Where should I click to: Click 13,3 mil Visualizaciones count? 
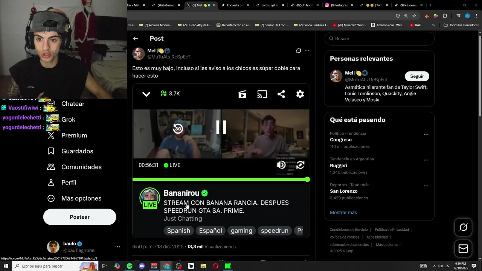click(211, 247)
